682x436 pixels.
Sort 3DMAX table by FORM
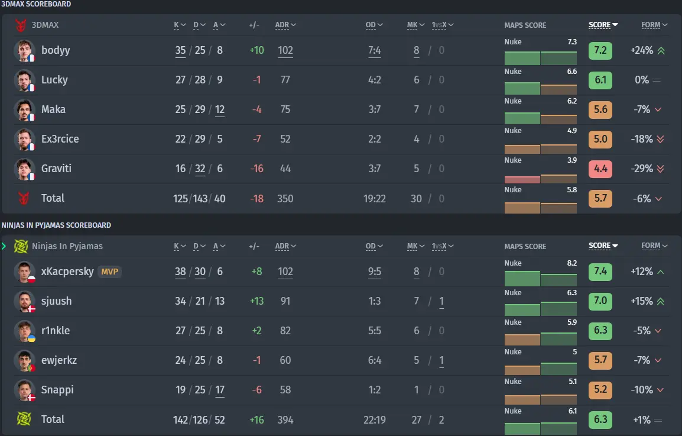click(654, 25)
